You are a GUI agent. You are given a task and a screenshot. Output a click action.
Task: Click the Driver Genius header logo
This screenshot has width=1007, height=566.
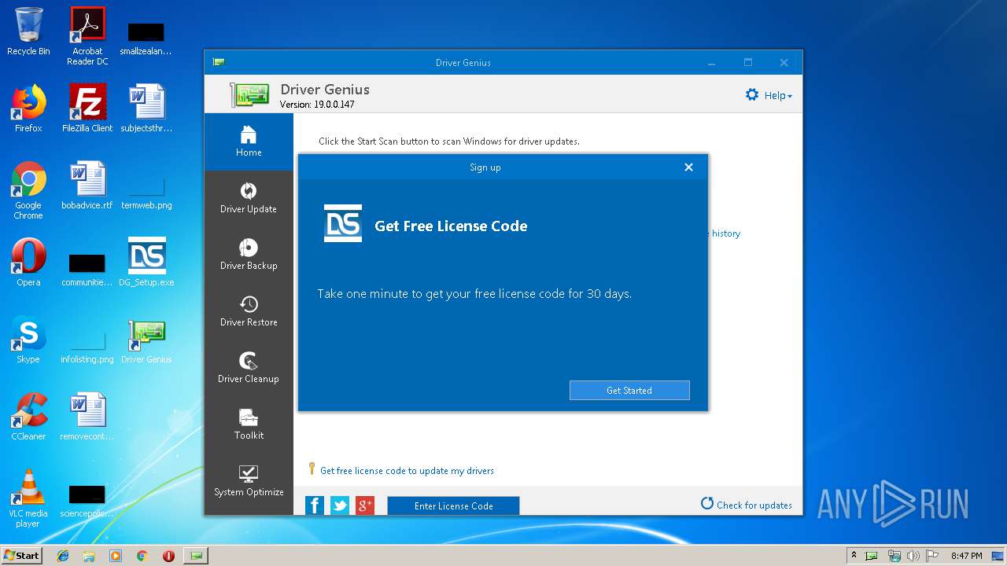[x=249, y=95]
